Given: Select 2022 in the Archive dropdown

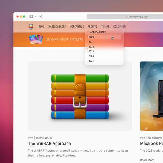Looking at the screenshot, I should point(91,47).
